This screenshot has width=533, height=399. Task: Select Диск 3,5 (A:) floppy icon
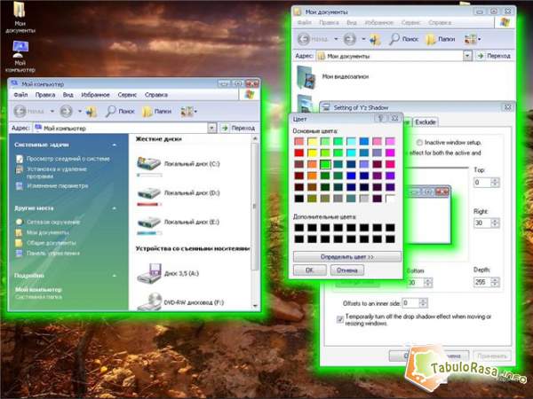[x=149, y=273]
